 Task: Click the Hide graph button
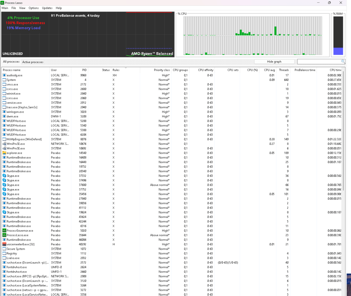click(274, 62)
